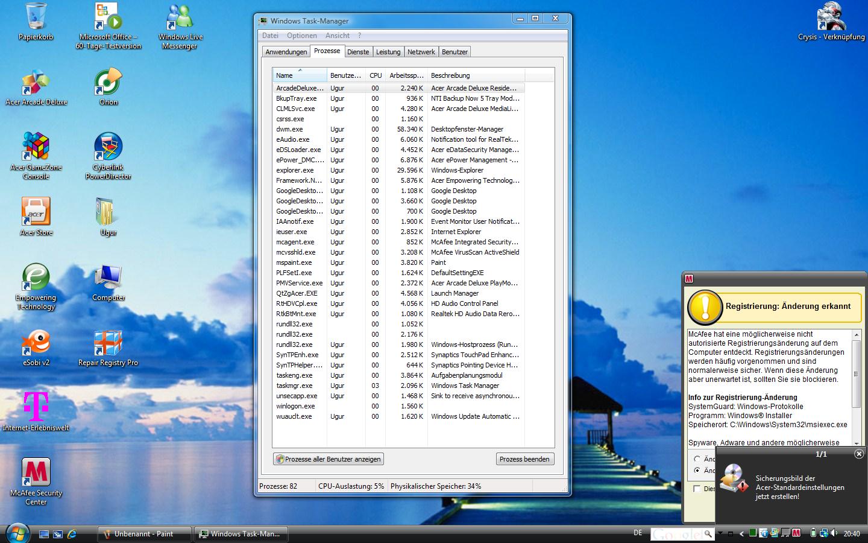Click the 'Prozess beenden' button

click(524, 459)
